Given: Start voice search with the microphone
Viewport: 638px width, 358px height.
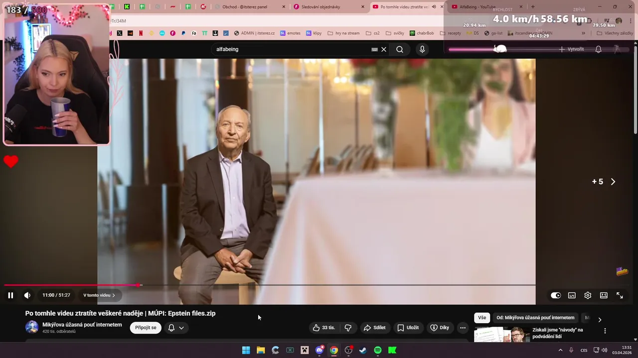Looking at the screenshot, I should [422, 49].
